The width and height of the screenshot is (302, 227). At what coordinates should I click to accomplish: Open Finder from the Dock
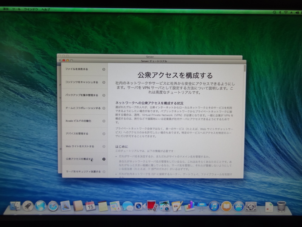tap(15, 206)
